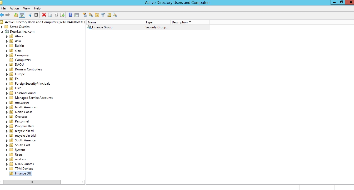Create a new organizational unit via toolbar icon

[x=97, y=15]
